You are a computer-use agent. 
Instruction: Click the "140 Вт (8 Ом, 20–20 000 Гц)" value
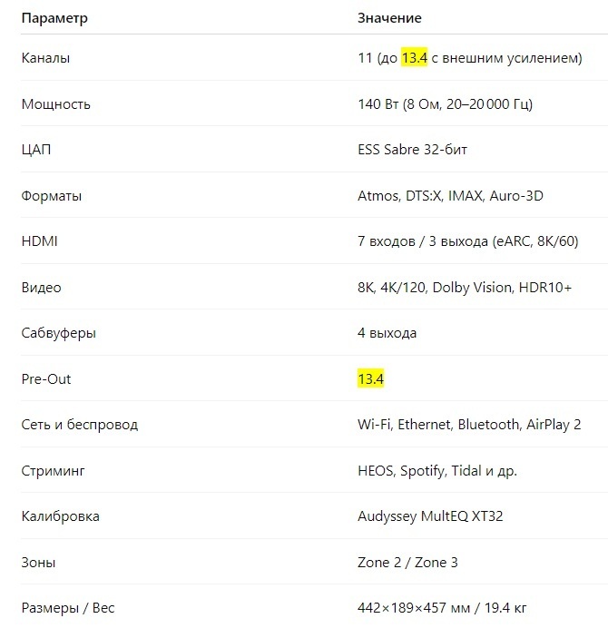(x=446, y=104)
